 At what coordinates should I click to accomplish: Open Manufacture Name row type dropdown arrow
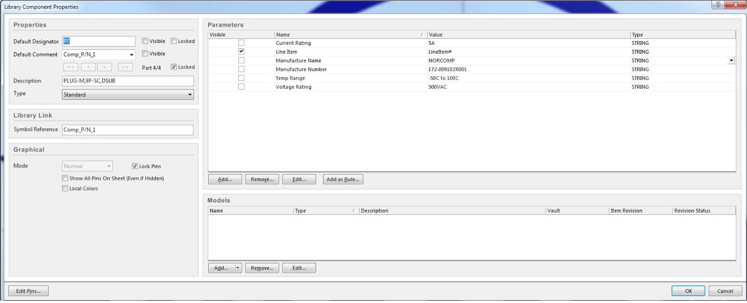[x=731, y=61]
